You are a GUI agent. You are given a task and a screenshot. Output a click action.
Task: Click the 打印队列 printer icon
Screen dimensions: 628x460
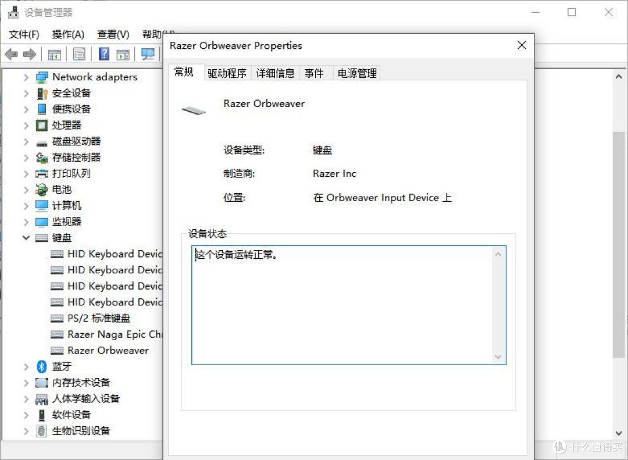tap(42, 174)
